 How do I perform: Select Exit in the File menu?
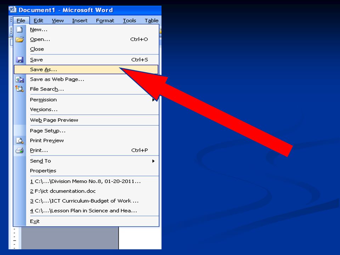click(86, 221)
